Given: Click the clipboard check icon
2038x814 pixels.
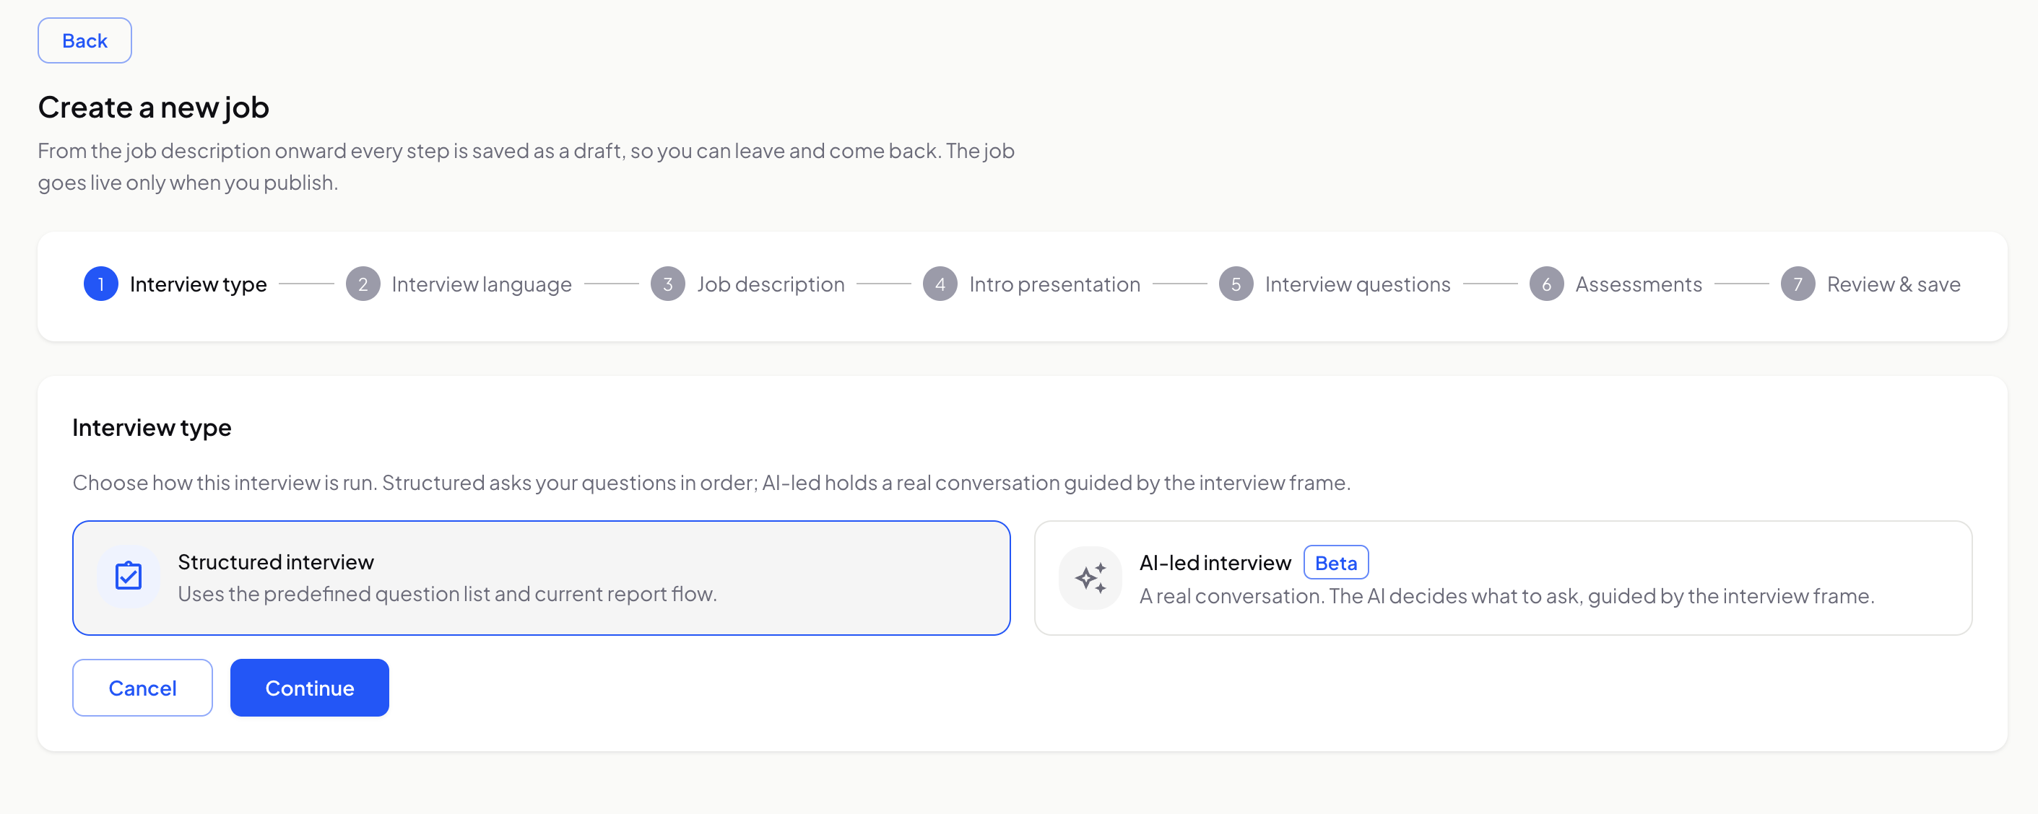Looking at the screenshot, I should [128, 576].
